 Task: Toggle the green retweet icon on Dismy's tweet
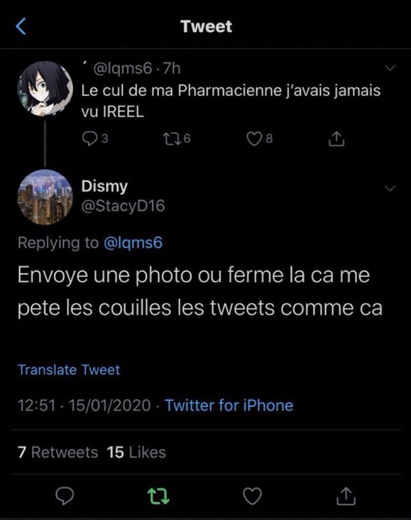158,496
